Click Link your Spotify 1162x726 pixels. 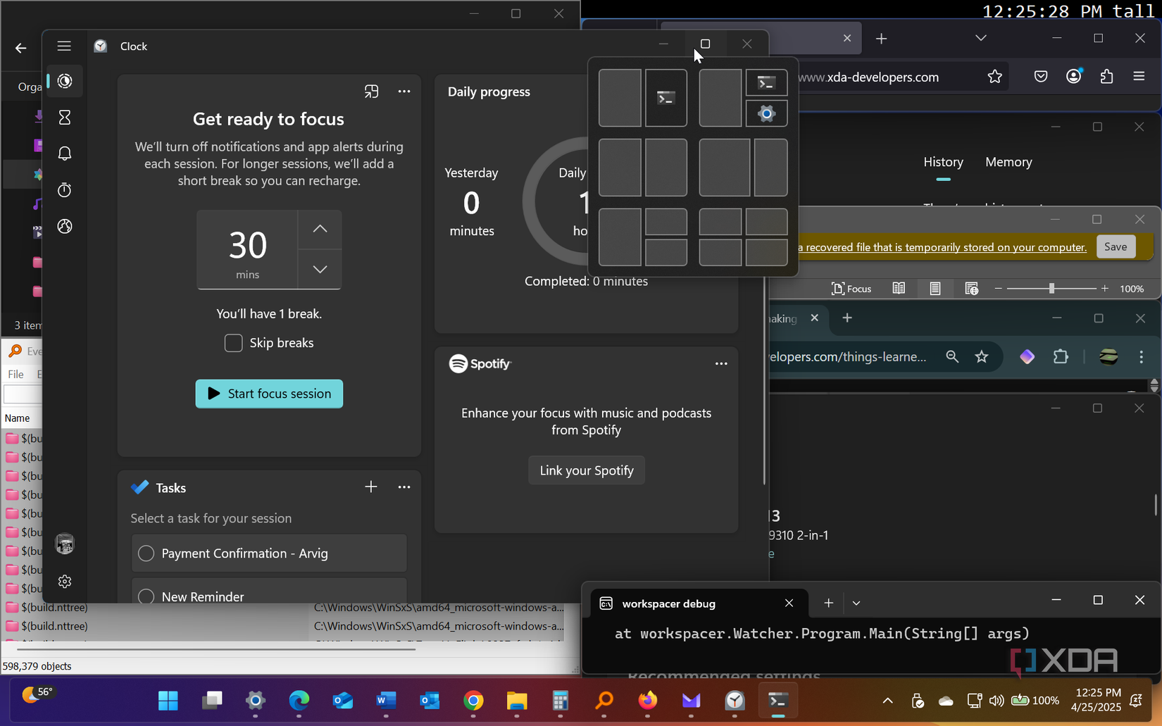tap(586, 470)
